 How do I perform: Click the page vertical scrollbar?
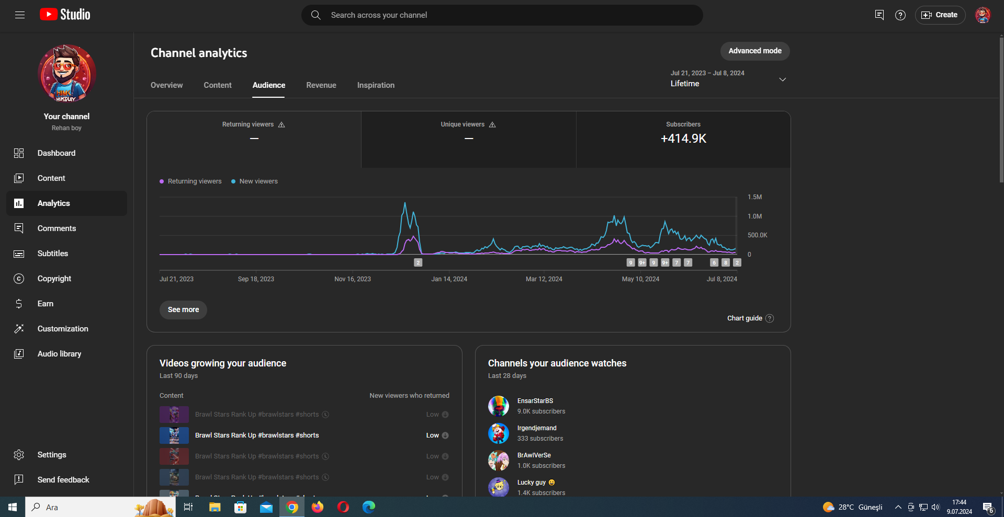(1001, 110)
